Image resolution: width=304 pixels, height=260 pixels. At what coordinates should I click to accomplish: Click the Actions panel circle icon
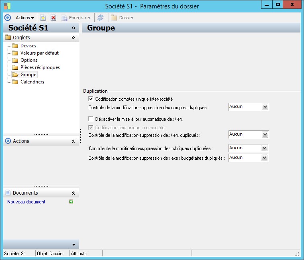tap(8, 141)
